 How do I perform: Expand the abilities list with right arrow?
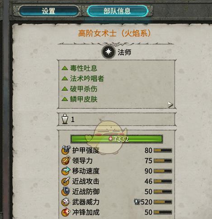170,105
